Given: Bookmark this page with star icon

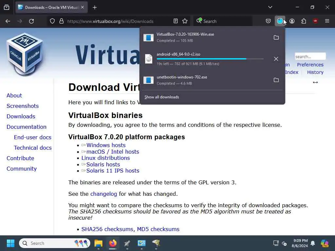Looking at the screenshot, I should pyautogui.click(x=185, y=21).
